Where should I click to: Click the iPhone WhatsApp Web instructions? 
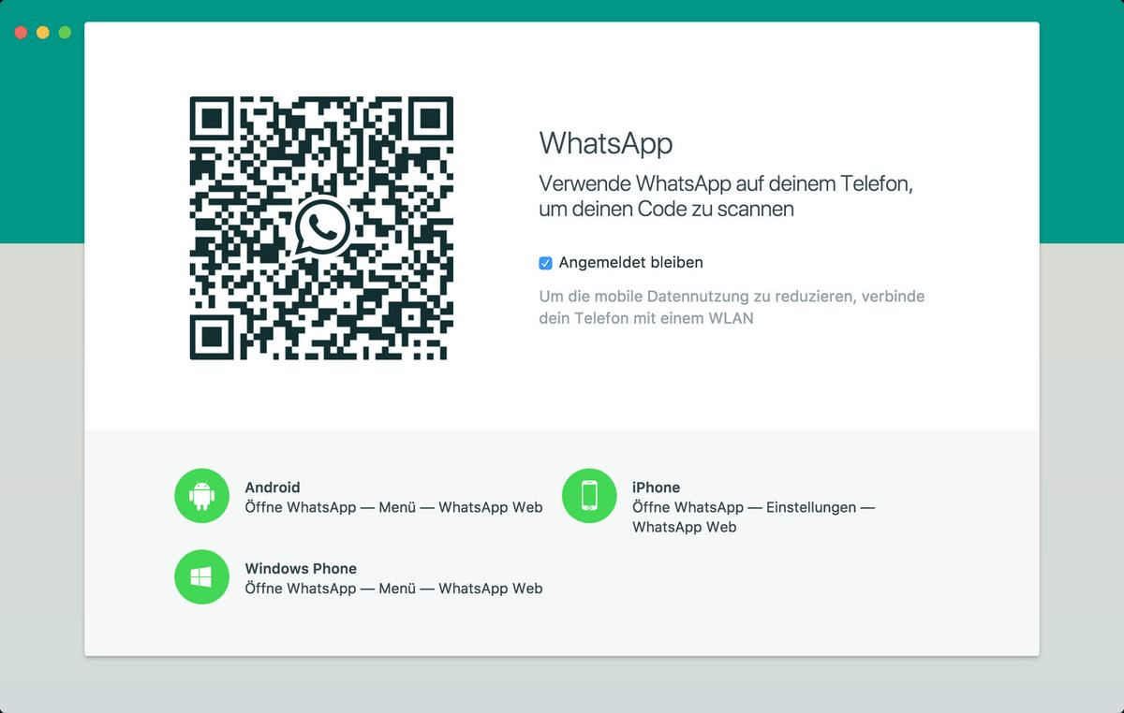click(754, 517)
